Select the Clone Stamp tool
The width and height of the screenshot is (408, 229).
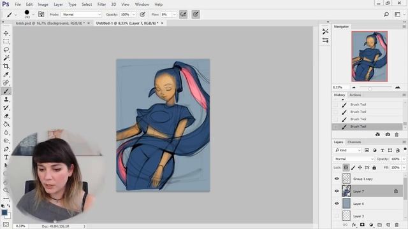click(6, 99)
